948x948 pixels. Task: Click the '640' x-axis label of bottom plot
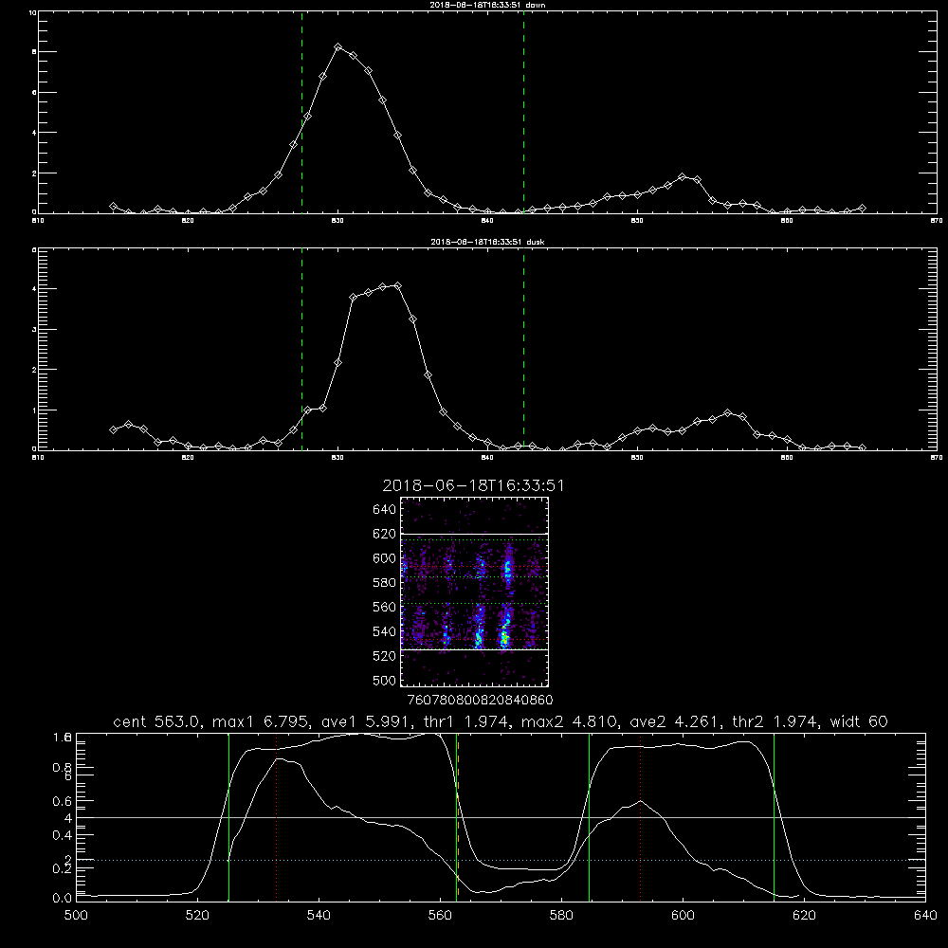(925, 916)
